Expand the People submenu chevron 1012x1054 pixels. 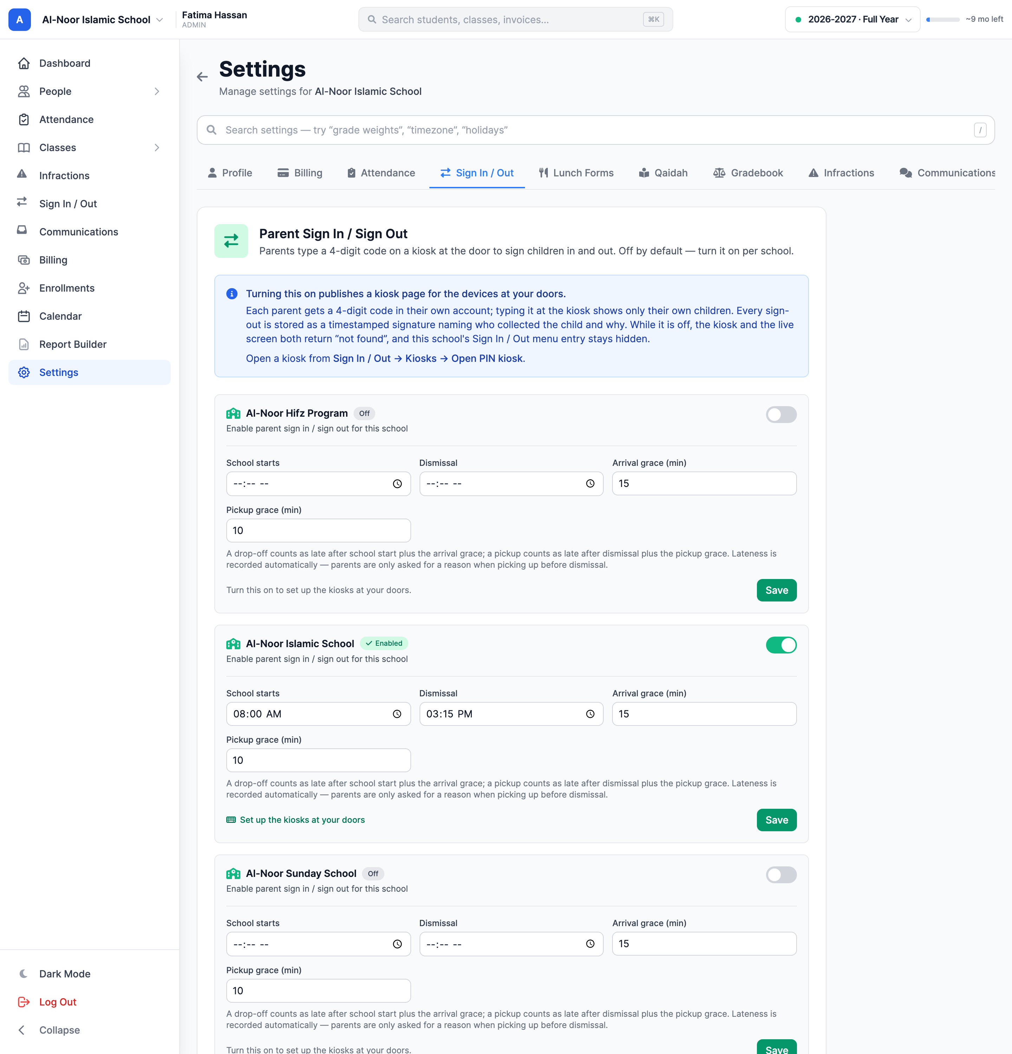click(156, 91)
